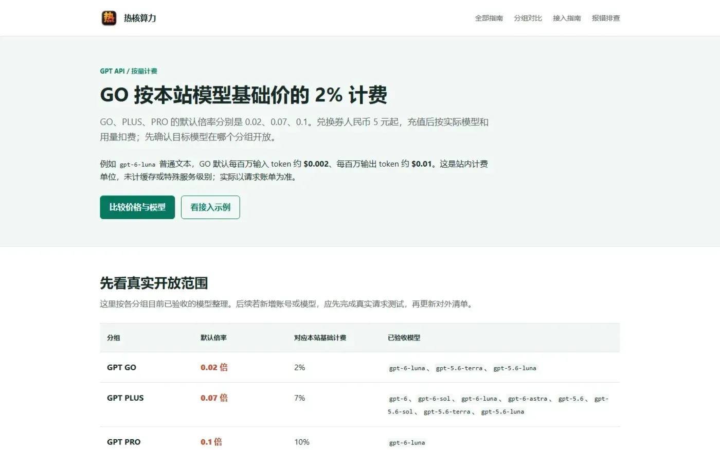Click the 7% billing cell
Image resolution: width=720 pixels, height=450 pixels.
[x=299, y=398]
